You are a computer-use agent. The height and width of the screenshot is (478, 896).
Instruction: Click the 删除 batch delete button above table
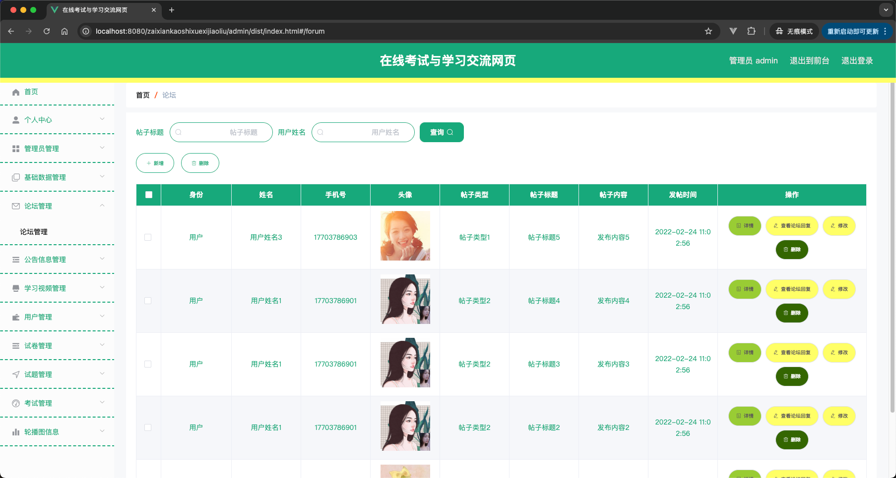200,163
